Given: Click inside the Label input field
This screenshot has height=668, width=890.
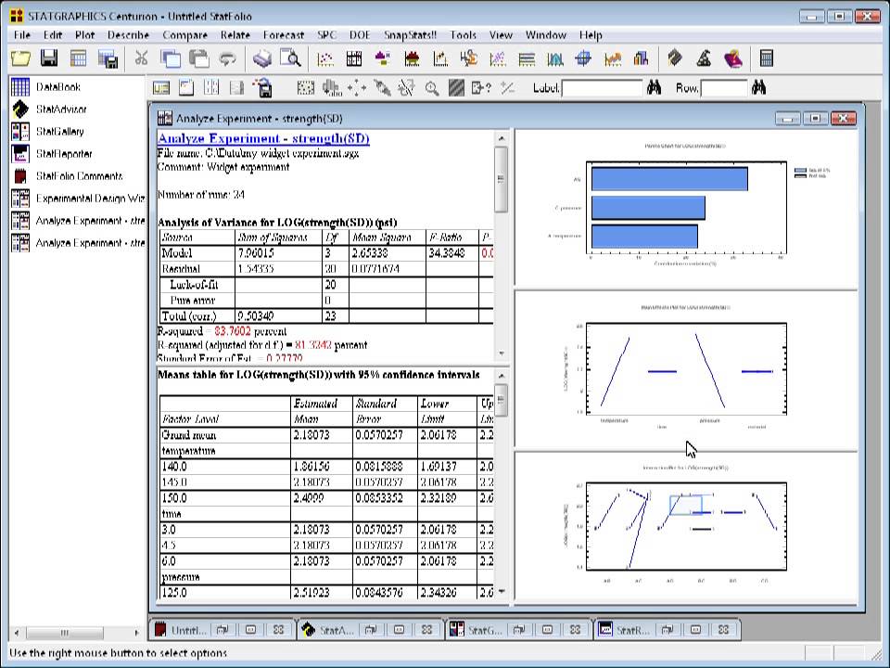Looking at the screenshot, I should [x=602, y=89].
